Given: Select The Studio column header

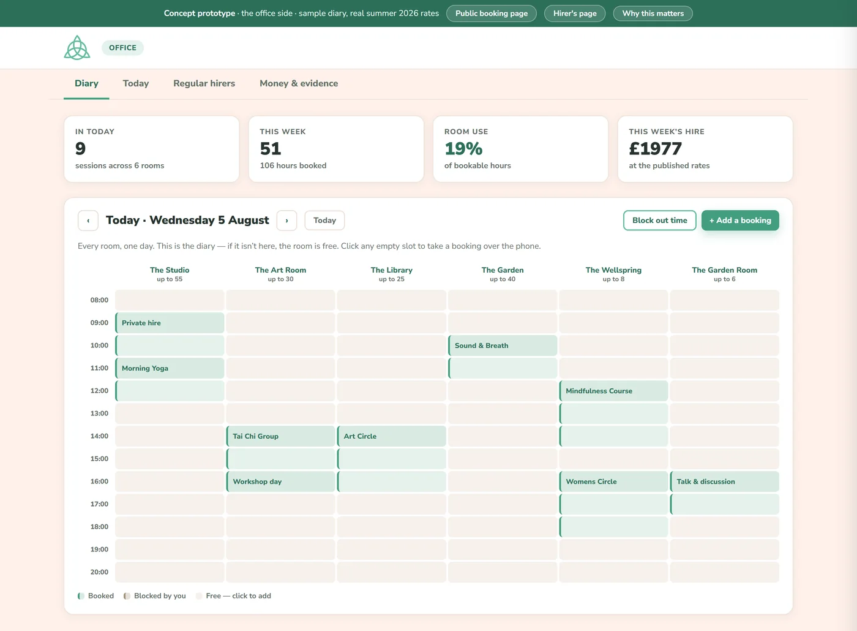Looking at the screenshot, I should pos(170,274).
